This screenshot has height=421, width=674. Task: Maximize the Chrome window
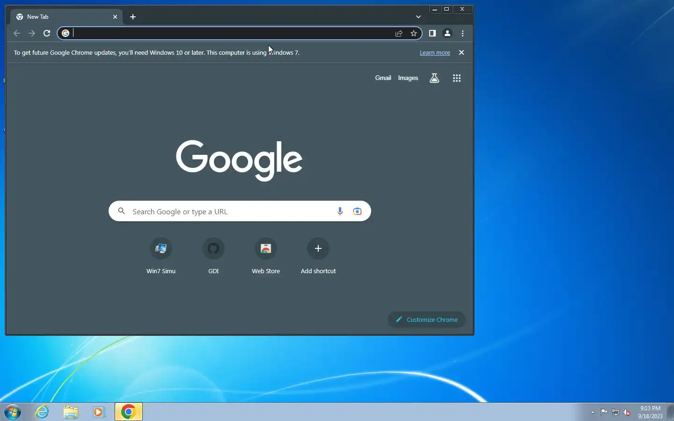447,9
